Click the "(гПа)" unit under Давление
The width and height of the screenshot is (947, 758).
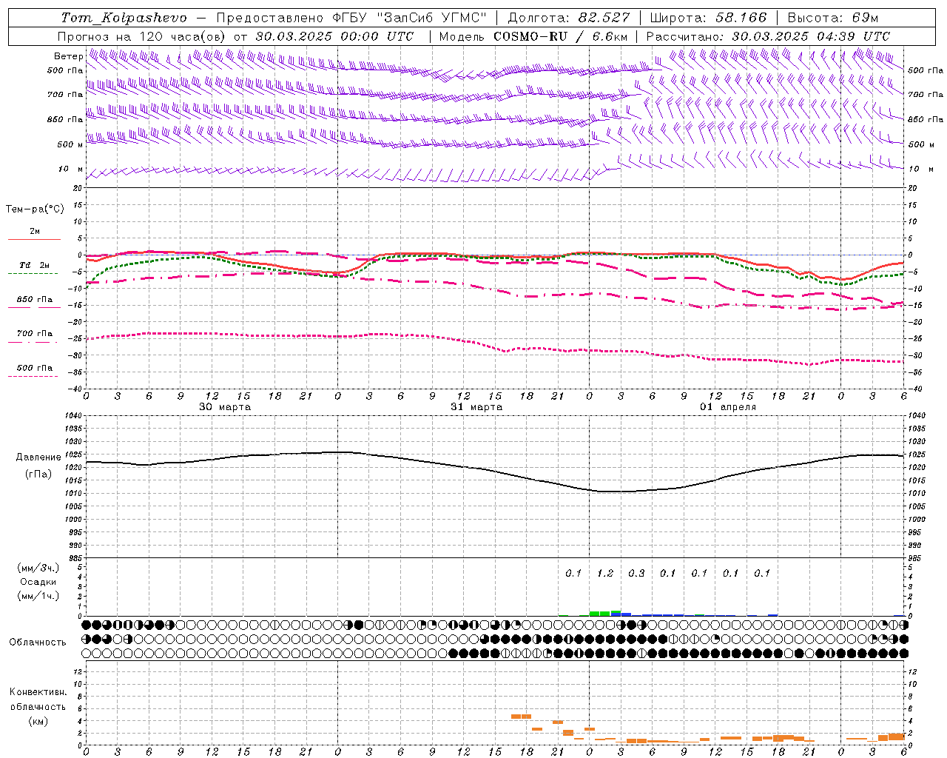pos(38,474)
